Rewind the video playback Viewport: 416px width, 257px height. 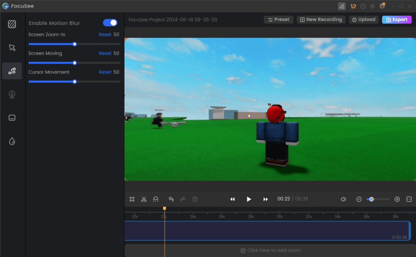point(233,199)
